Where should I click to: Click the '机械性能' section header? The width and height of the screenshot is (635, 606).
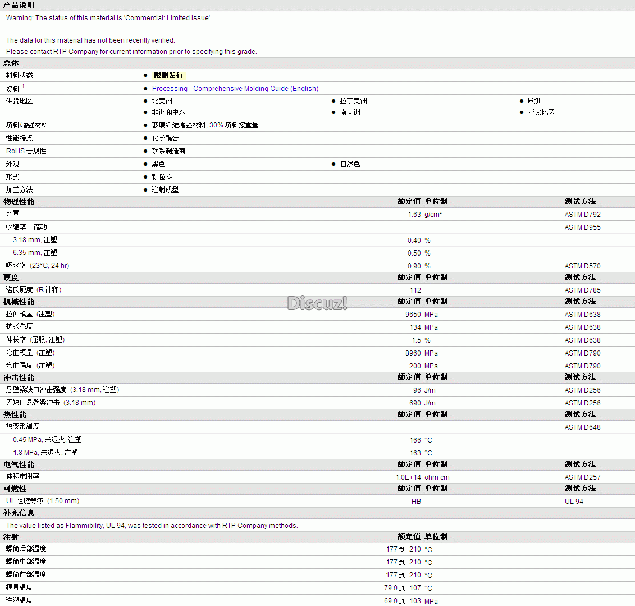[x=19, y=302]
